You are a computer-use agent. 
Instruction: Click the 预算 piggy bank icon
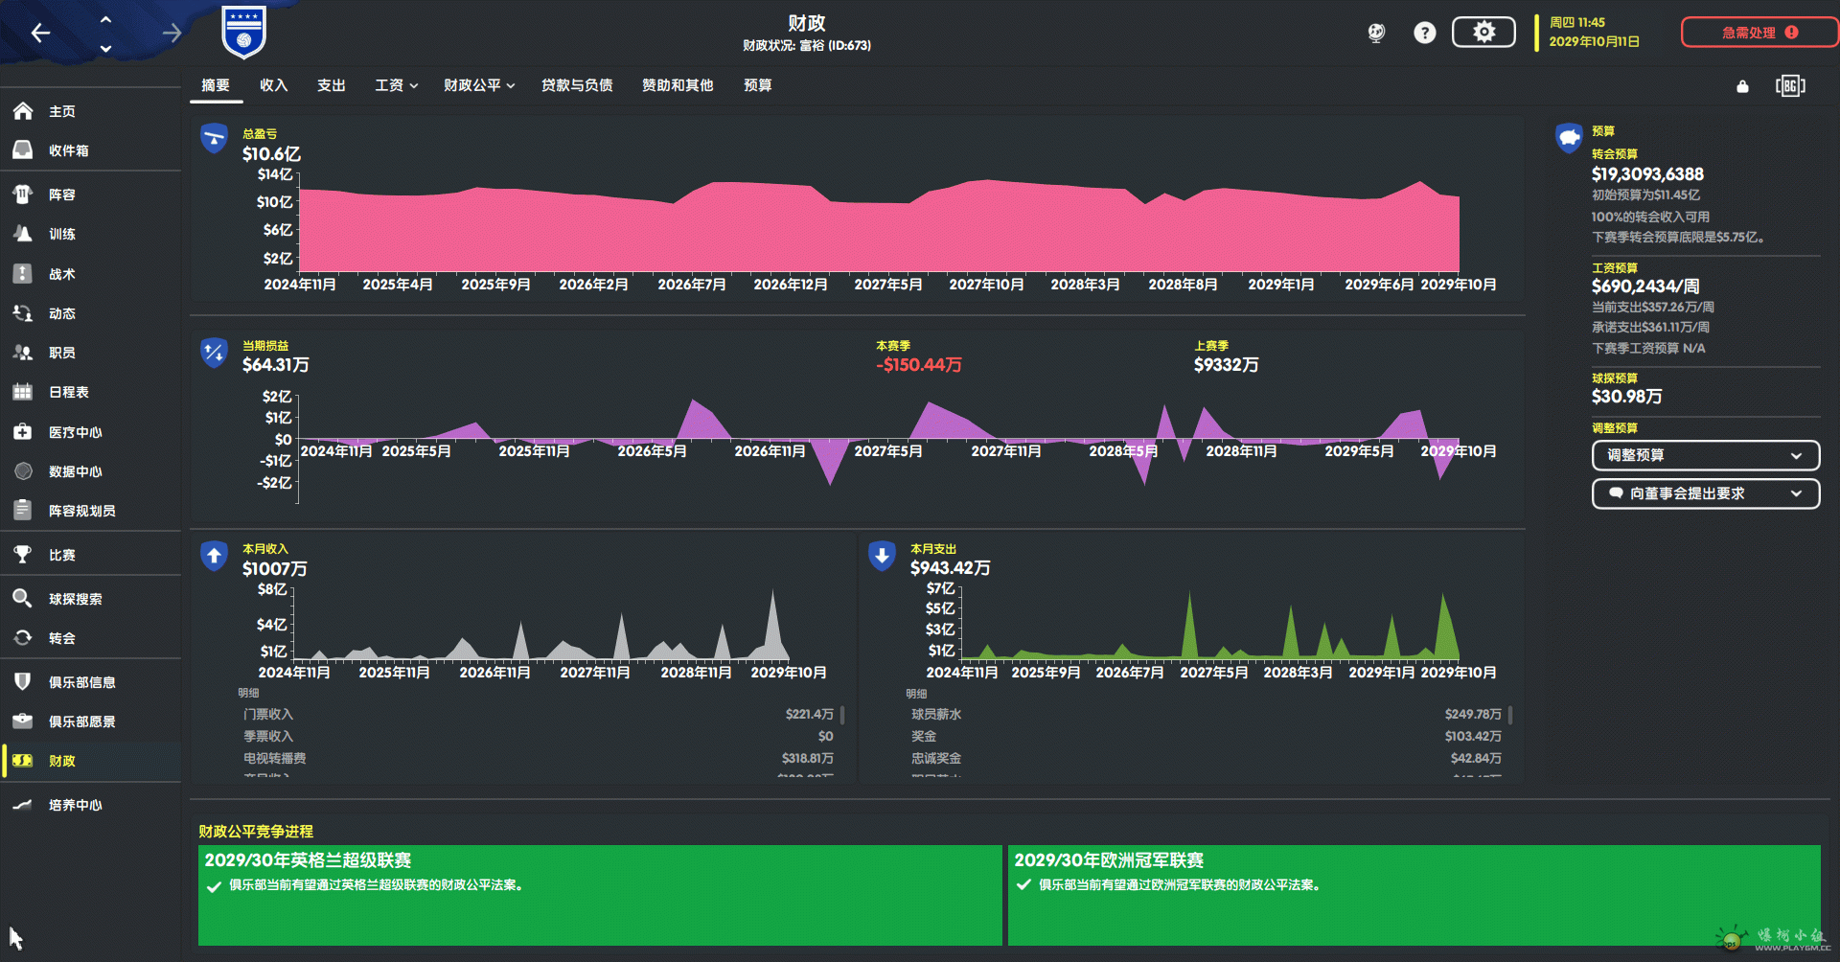1569,138
